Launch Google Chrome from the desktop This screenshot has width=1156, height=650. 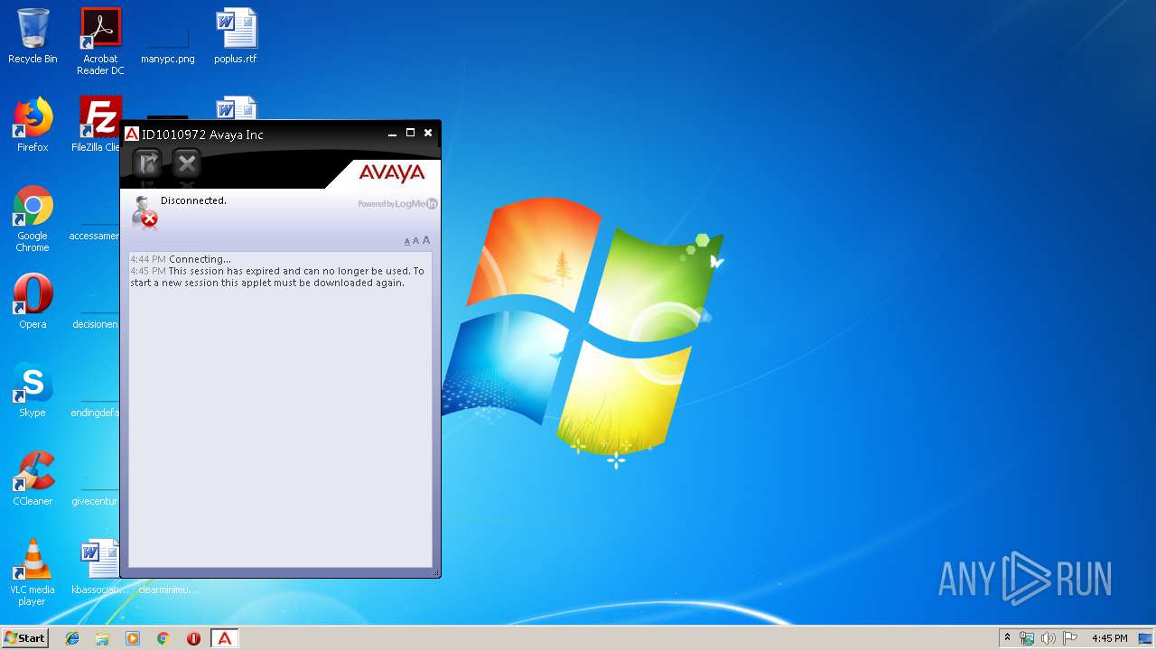[x=33, y=218]
